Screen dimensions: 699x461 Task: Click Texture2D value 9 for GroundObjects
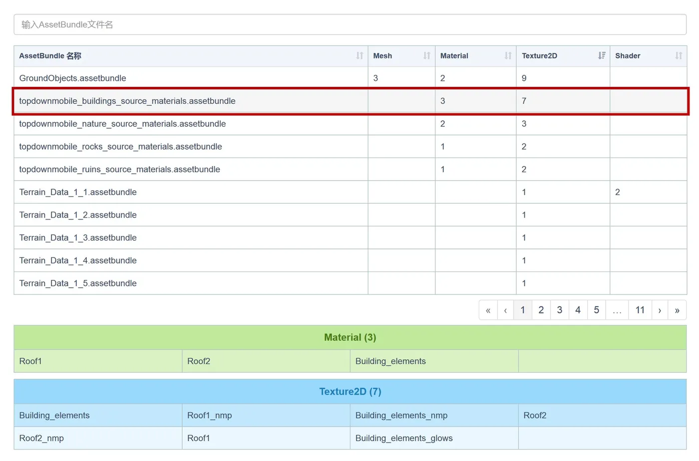(524, 78)
